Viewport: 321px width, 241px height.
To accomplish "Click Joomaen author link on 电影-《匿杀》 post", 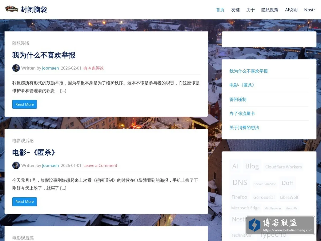I will click(50, 165).
